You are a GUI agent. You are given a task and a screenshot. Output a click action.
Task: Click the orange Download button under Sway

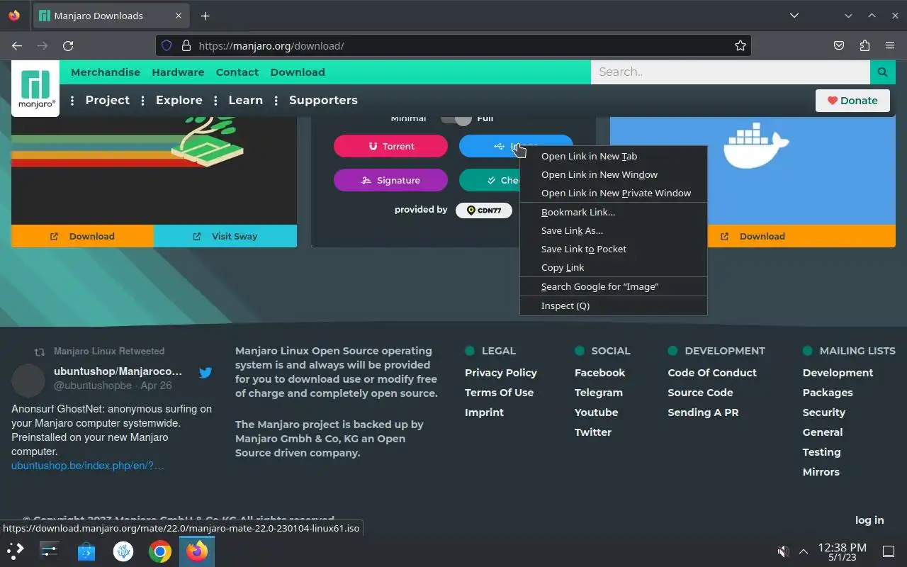coord(82,236)
